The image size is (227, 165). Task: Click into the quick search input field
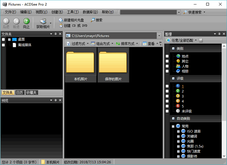pos(148,12)
